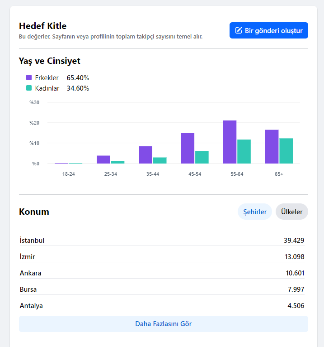Click the Erkekler legend label

[x=47, y=77]
